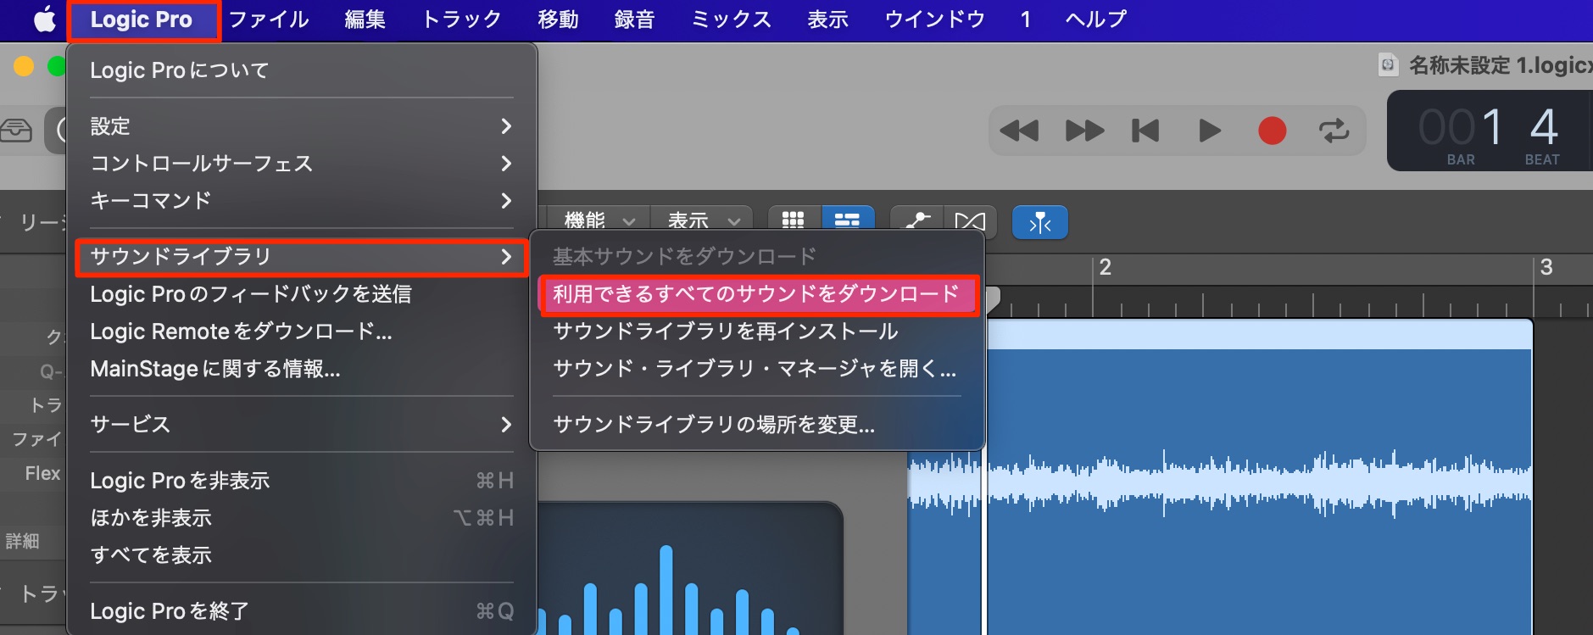This screenshot has width=1593, height=635.
Task: Click the rewind transport button
Action: 1019,131
